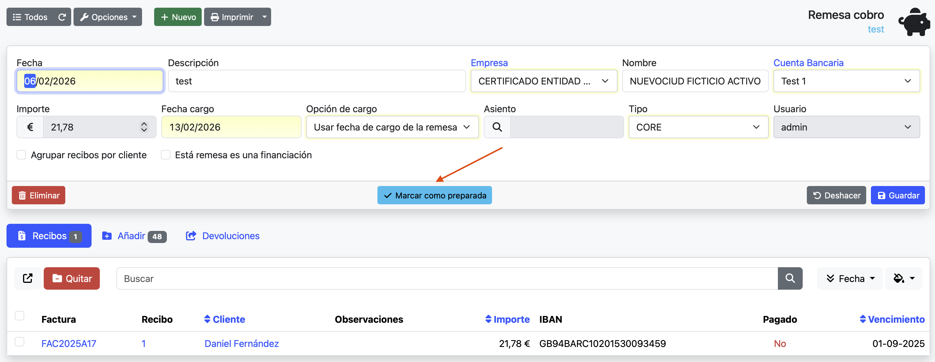The height and width of the screenshot is (362, 935).
Task: Click the sort icon on the Vencimiento column
Action: [x=864, y=319]
